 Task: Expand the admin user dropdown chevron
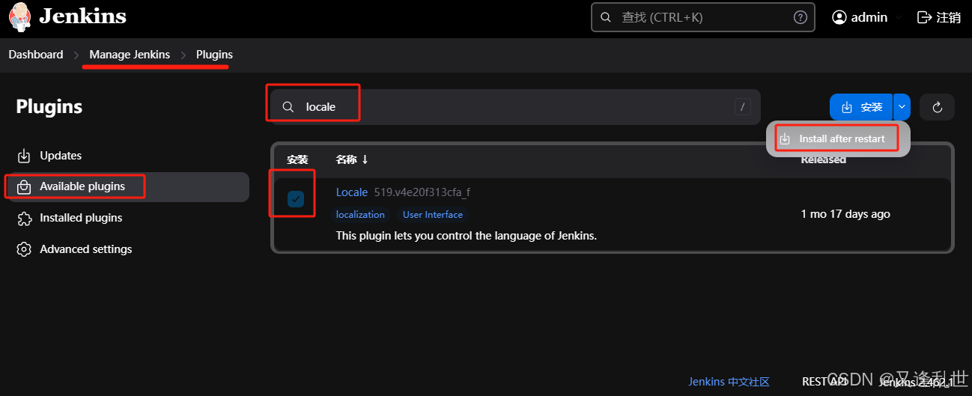click(899, 17)
